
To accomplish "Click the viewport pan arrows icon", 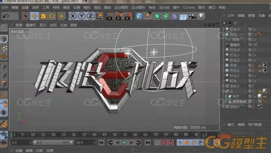I will point(205,25).
